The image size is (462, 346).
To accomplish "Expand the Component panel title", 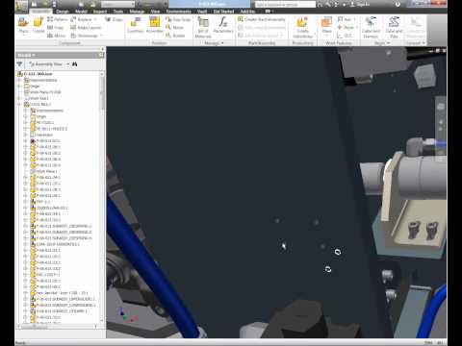I will click(x=69, y=43).
